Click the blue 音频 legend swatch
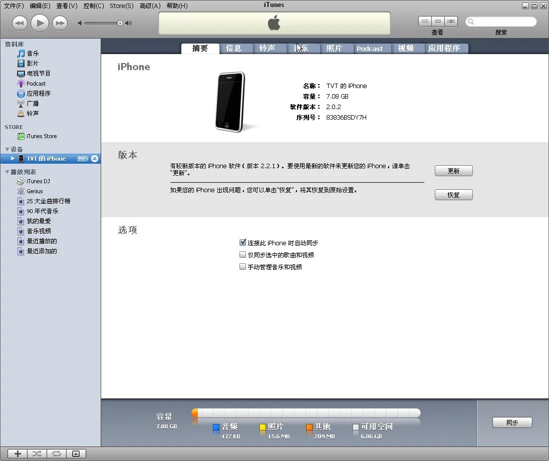 pos(216,427)
